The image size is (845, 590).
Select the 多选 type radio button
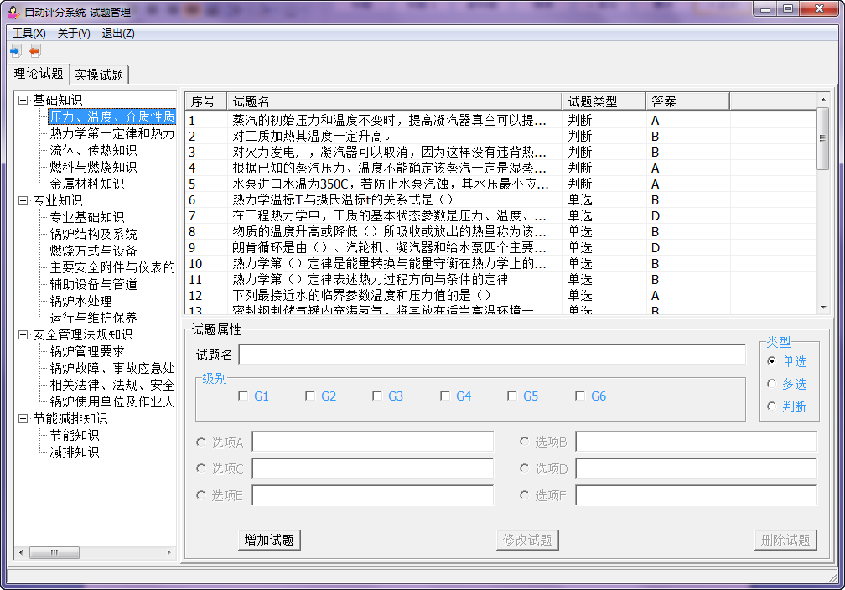772,384
